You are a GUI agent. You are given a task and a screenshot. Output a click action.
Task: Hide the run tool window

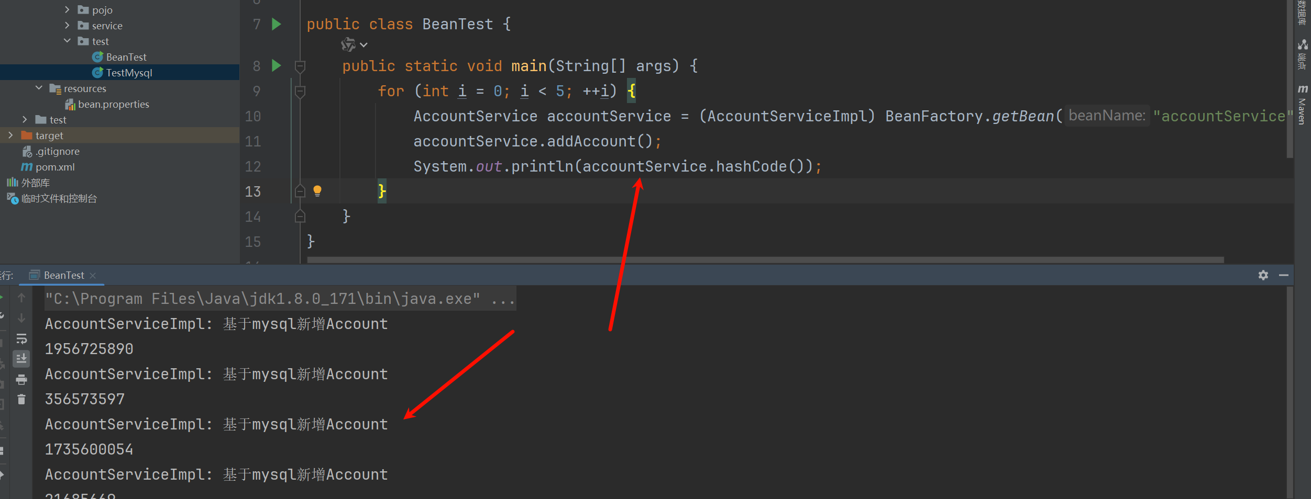1283,275
